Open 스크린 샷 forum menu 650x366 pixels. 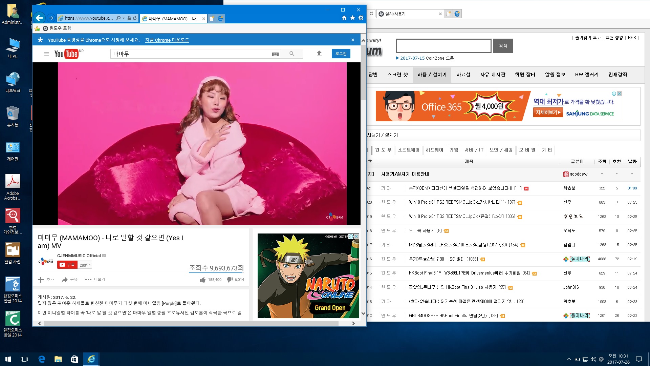398,75
